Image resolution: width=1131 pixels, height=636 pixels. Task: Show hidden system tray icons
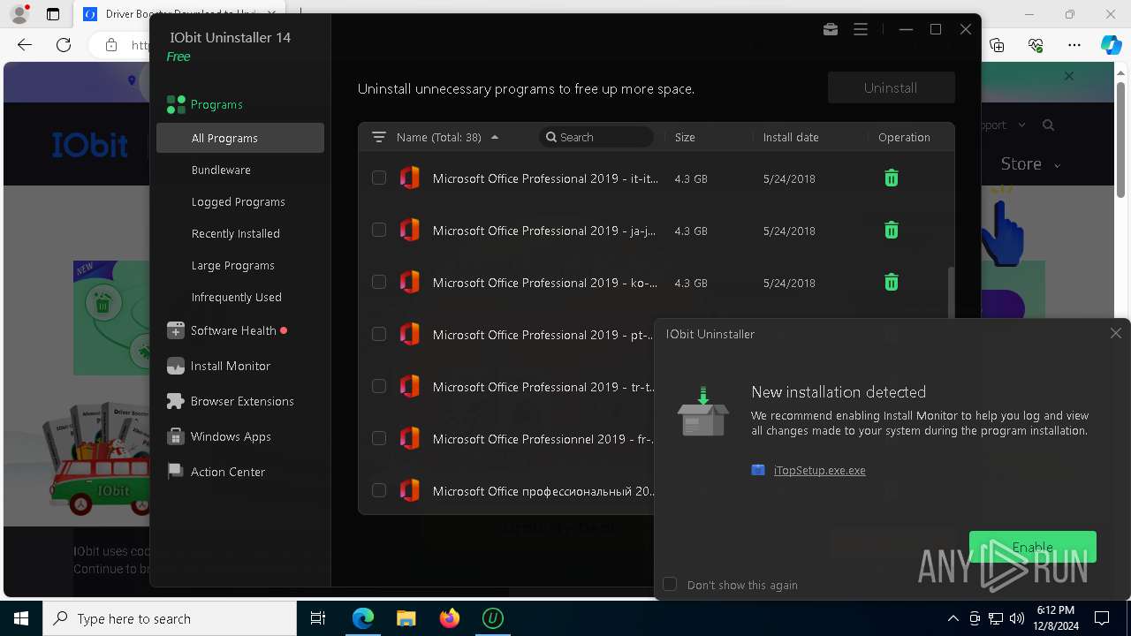click(x=953, y=618)
